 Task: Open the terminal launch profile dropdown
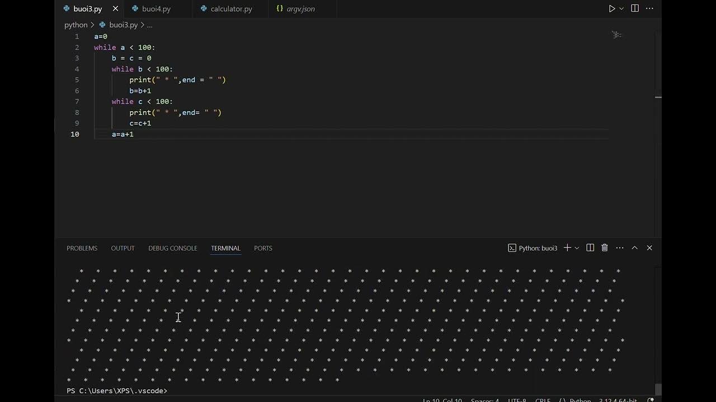[x=577, y=248]
